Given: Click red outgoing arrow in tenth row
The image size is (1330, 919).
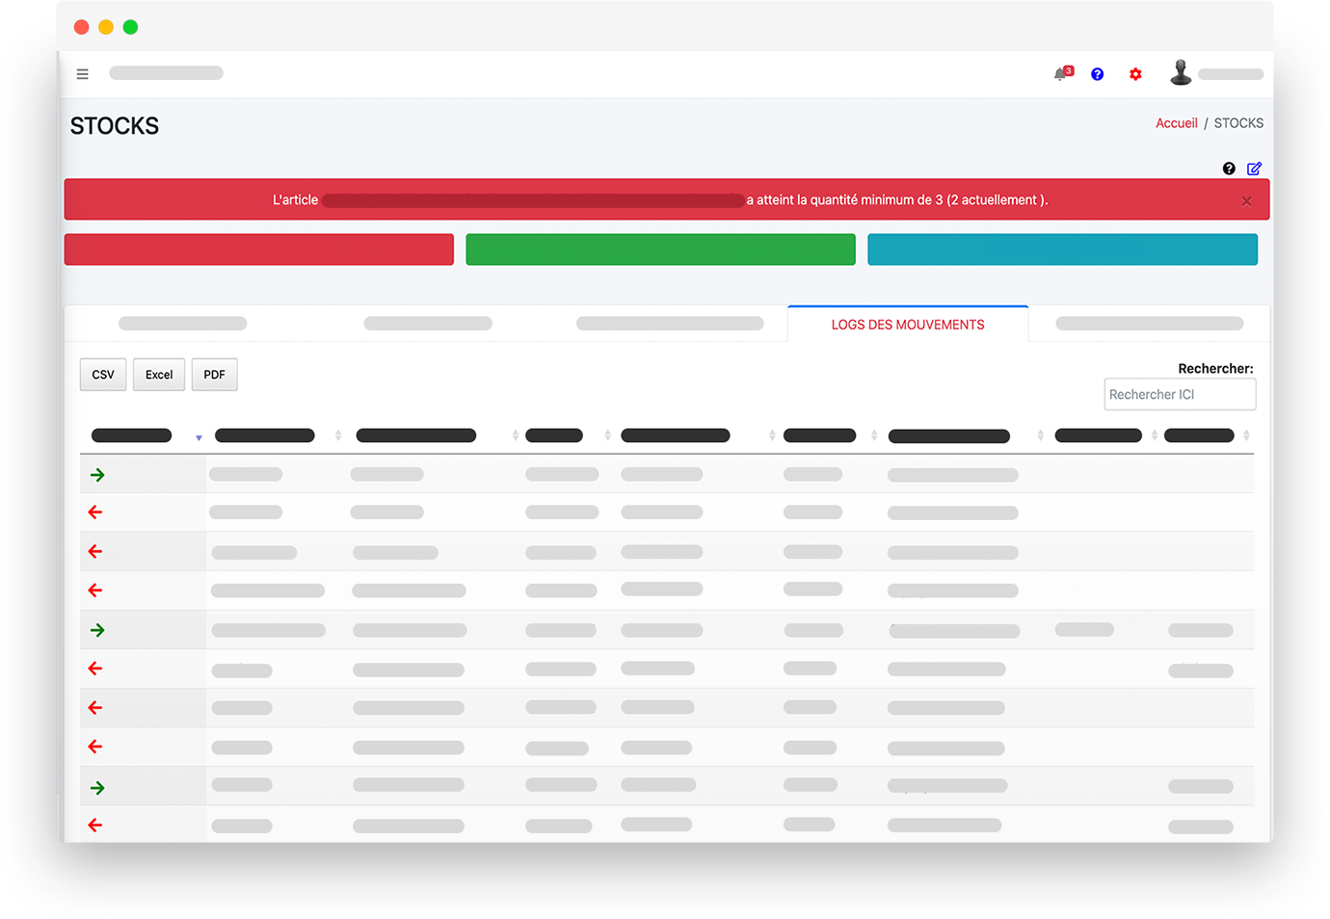Looking at the screenshot, I should pyautogui.click(x=94, y=826).
